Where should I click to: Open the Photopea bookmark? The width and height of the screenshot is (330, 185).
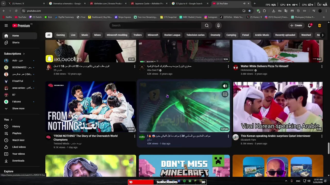[x=303, y=17]
